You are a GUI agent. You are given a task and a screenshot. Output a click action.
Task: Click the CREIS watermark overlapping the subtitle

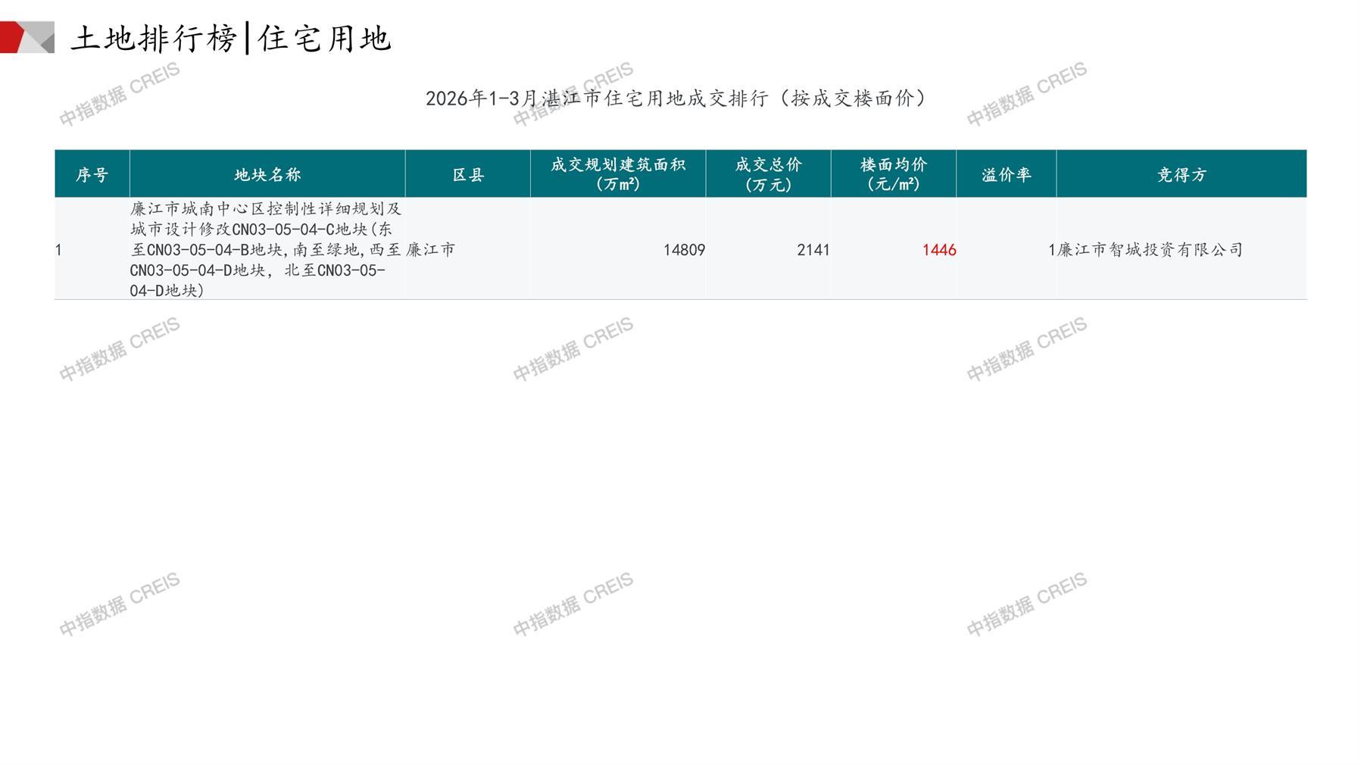tap(573, 95)
